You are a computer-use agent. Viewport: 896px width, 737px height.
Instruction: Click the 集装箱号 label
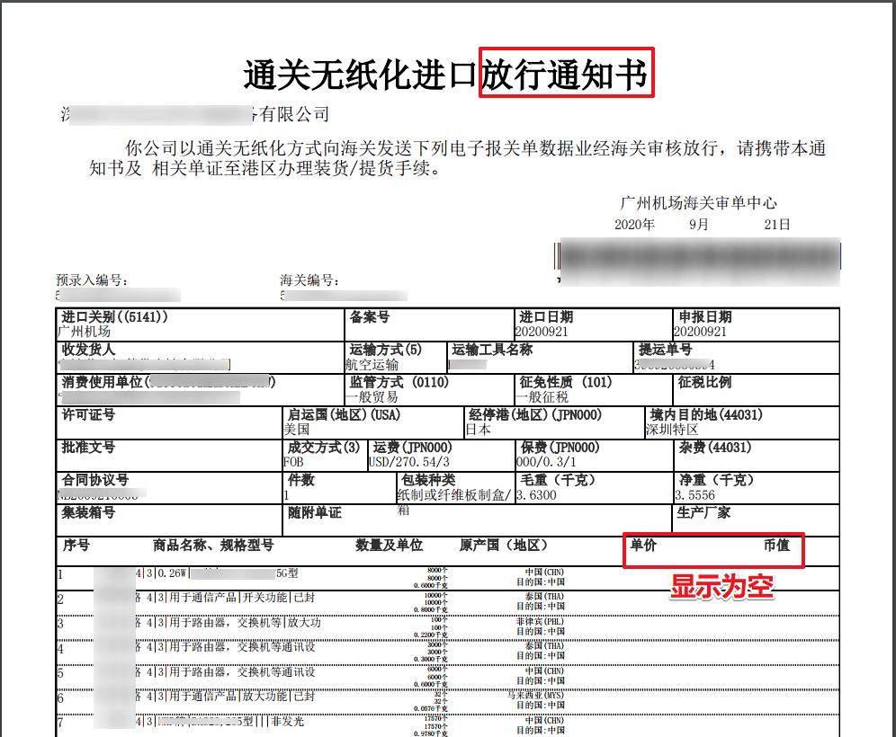pos(88,512)
